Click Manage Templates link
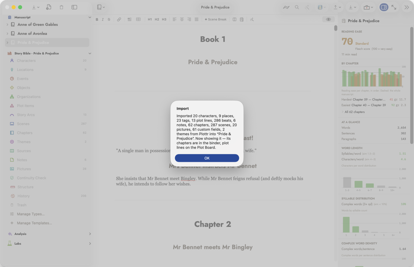Screen dimensions: 414x267 (x=34, y=223)
